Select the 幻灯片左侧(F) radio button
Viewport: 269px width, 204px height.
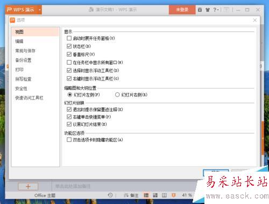coord(69,94)
